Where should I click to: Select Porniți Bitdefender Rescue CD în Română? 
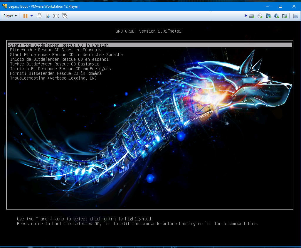pos(56,73)
